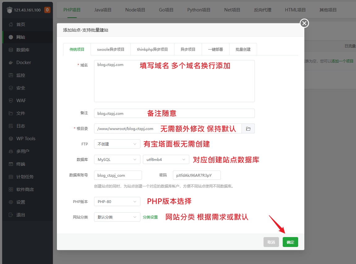
Task: Open the Java项目 tab at top
Action: click(103, 10)
